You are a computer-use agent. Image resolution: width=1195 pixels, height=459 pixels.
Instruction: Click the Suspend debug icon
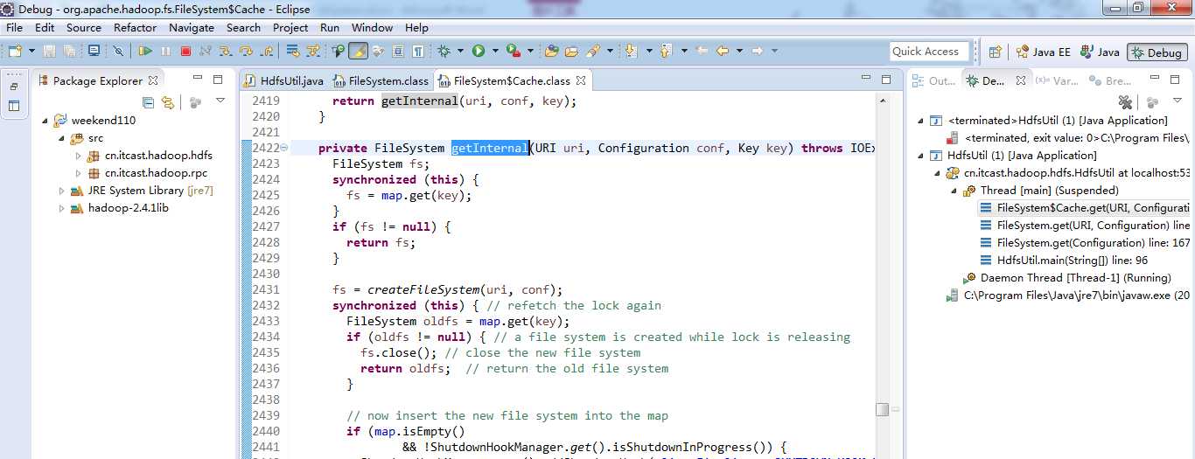click(165, 52)
